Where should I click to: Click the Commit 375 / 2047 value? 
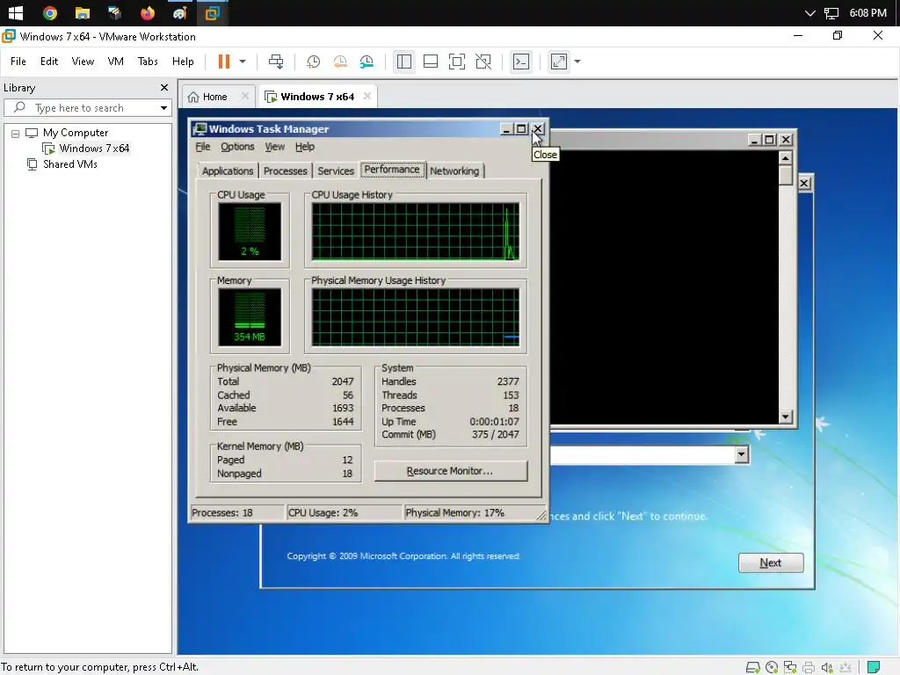tap(496, 434)
